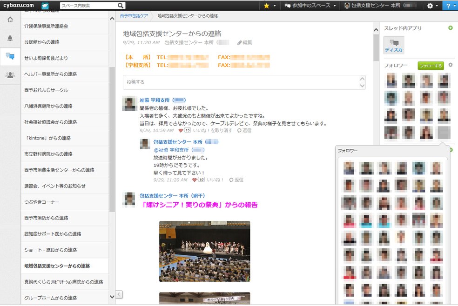This screenshot has width=458, height=306.
Task: Open the settings gear dropdown arrow
Action: [x=437, y=6]
